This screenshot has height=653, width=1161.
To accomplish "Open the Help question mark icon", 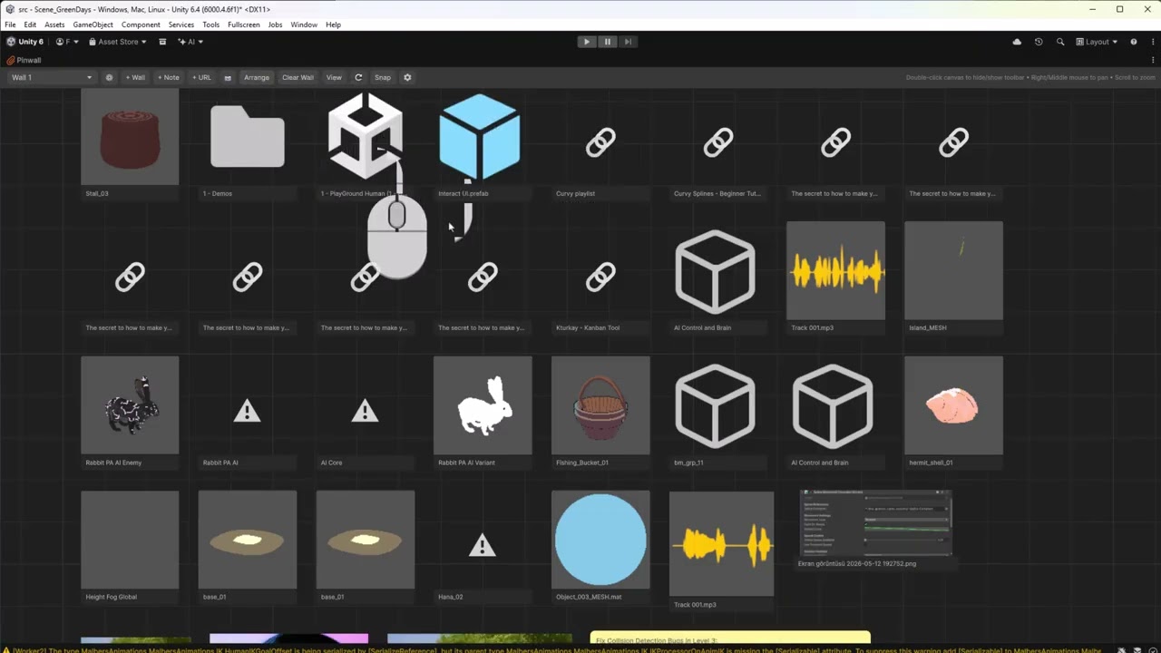I will pyautogui.click(x=1134, y=42).
